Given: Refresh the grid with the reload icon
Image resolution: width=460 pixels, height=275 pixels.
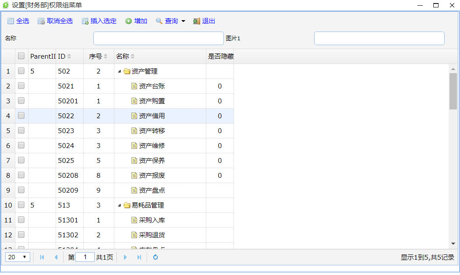Looking at the screenshot, I should (x=155, y=257).
